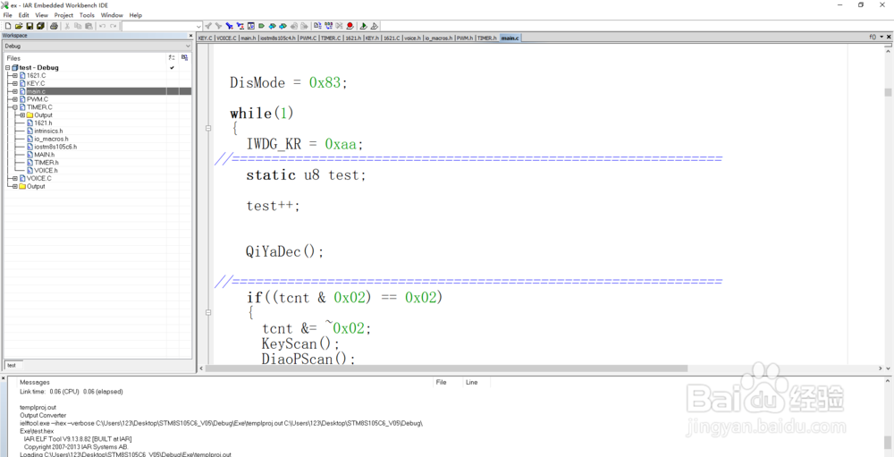Open the Project menu
The width and height of the screenshot is (894, 457).
[63, 15]
